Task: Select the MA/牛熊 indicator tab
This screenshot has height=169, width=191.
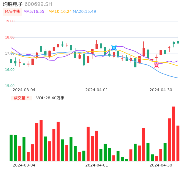Action: coord(12,12)
